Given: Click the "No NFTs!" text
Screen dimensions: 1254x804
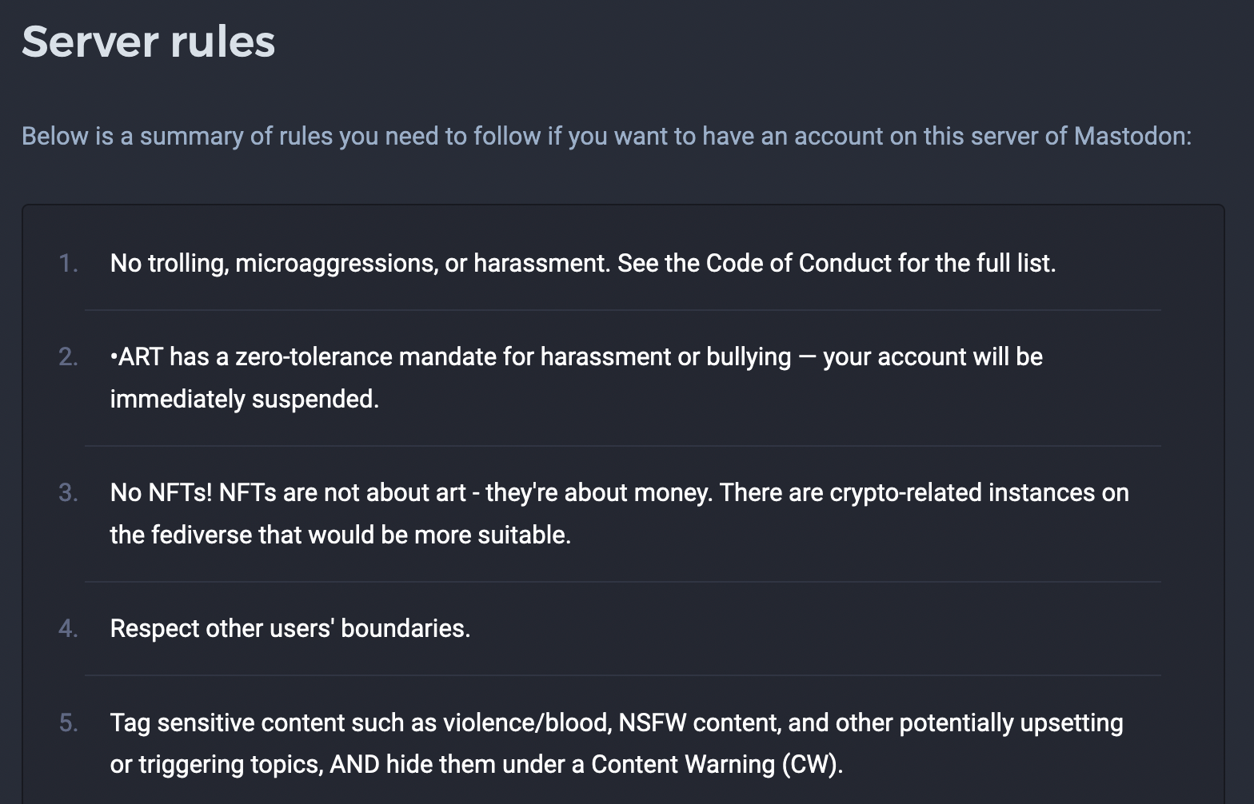Looking at the screenshot, I should [161, 492].
